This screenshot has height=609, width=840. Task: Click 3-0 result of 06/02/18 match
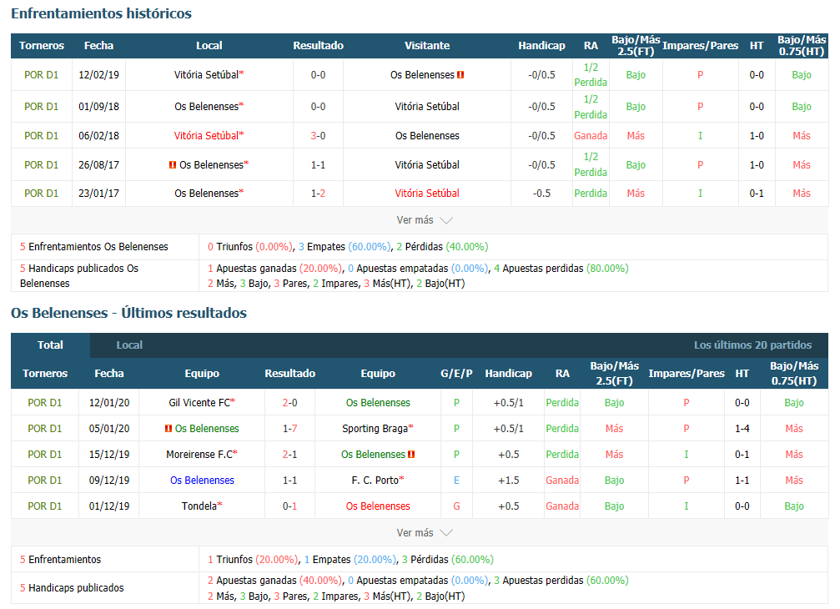pyautogui.click(x=318, y=136)
